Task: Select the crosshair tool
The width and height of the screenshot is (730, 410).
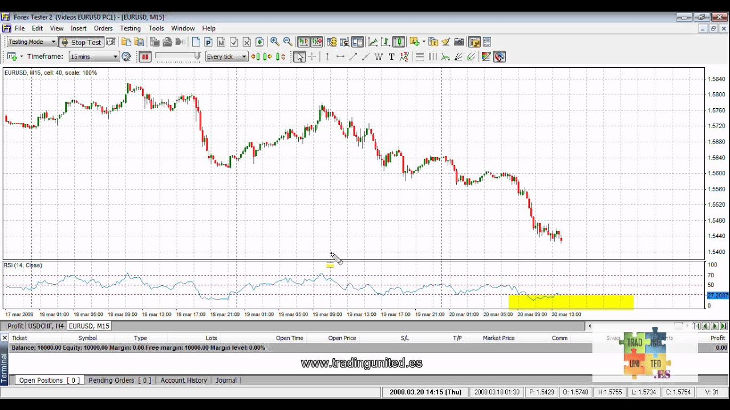Action: [312, 56]
